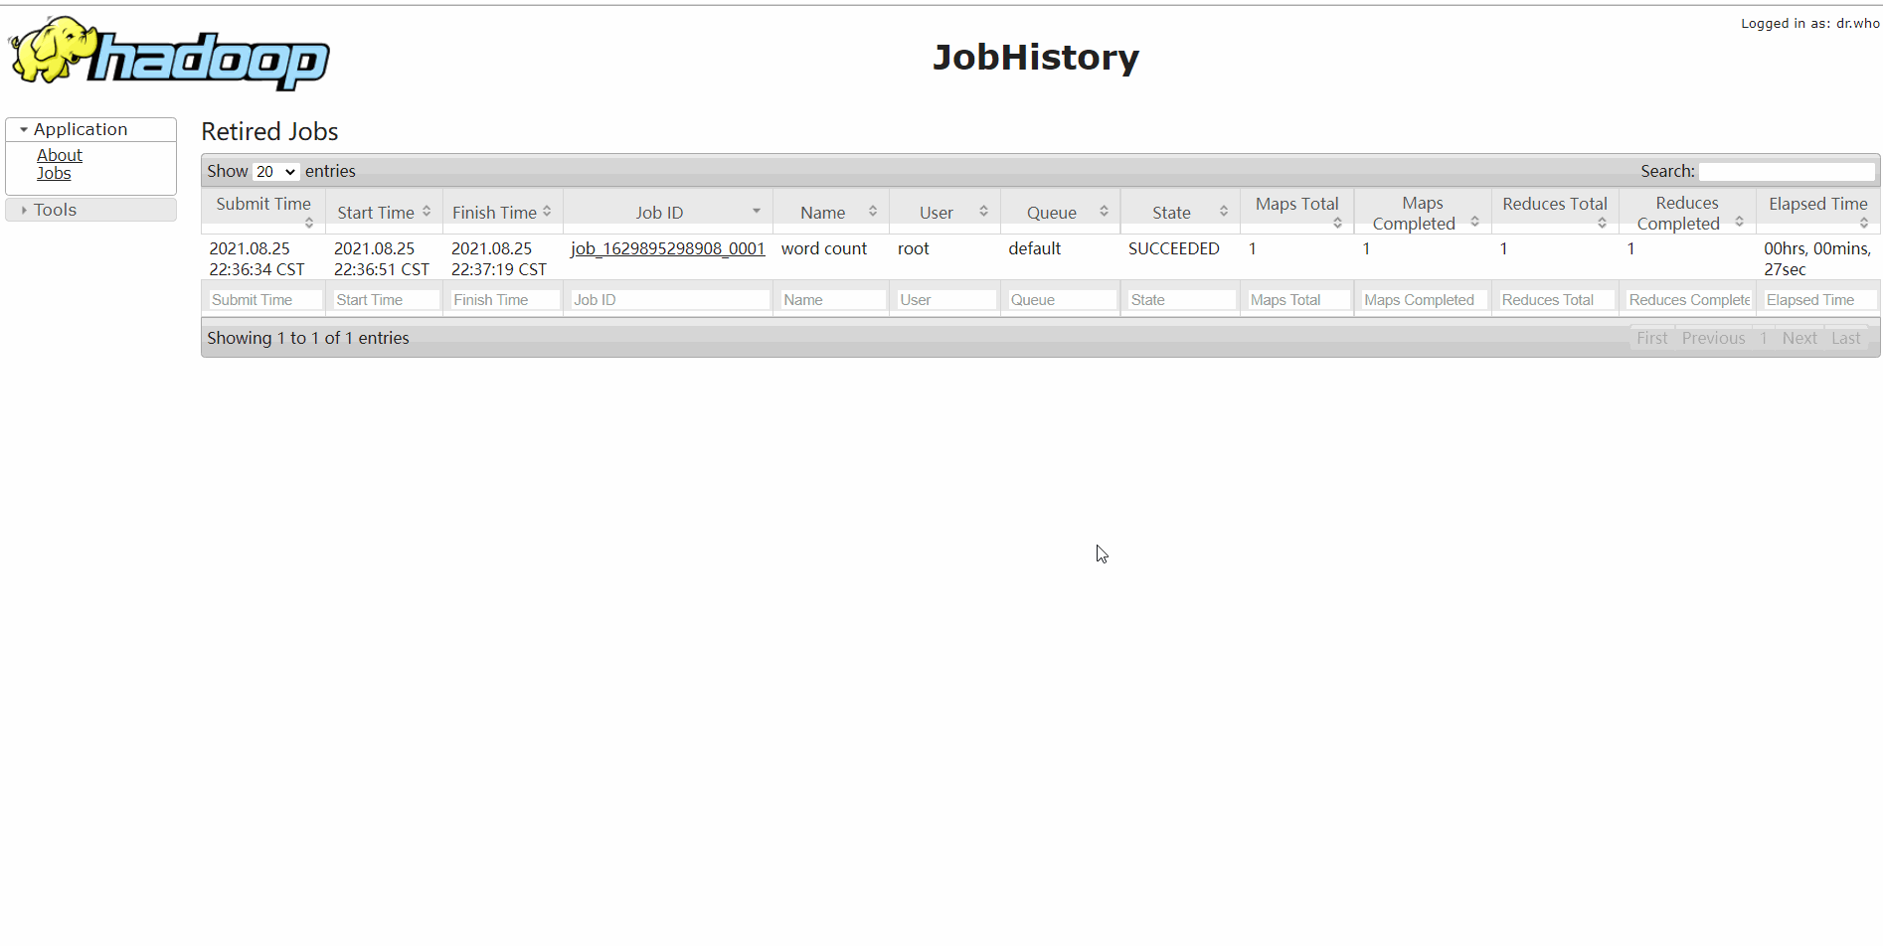
Task: Focus the Queue filter field
Action: click(x=1062, y=300)
